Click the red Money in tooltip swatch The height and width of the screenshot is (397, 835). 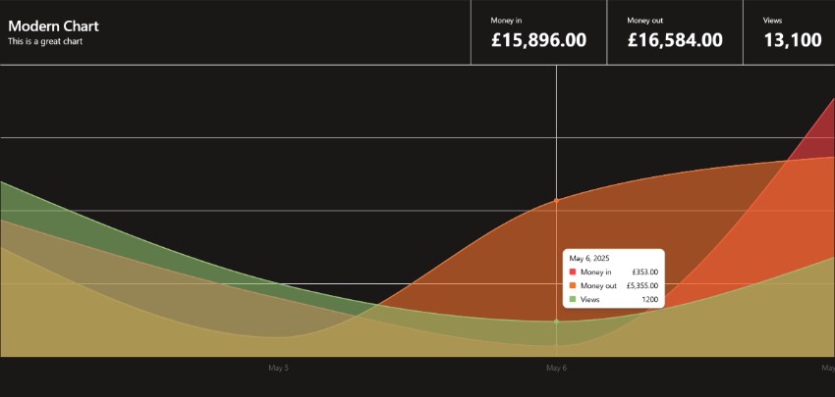[573, 273]
